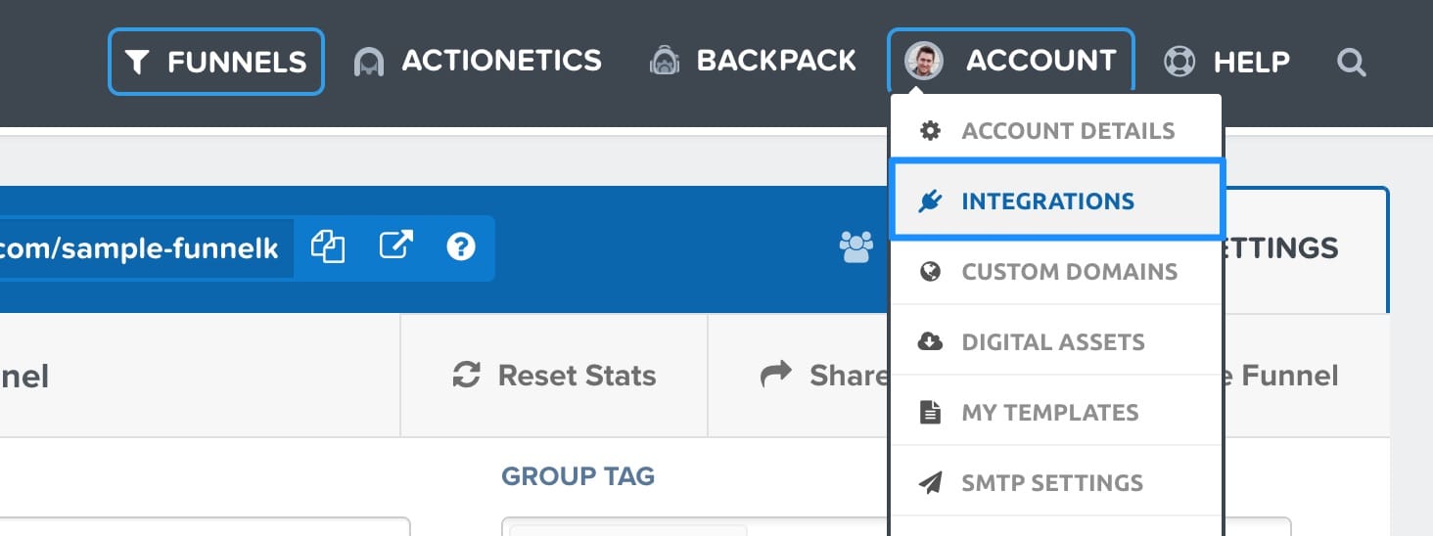Click the Reset Stats button
The height and width of the screenshot is (536, 1433).
tap(554, 376)
